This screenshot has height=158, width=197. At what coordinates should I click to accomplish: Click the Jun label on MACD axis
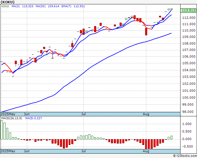click(x=27, y=151)
